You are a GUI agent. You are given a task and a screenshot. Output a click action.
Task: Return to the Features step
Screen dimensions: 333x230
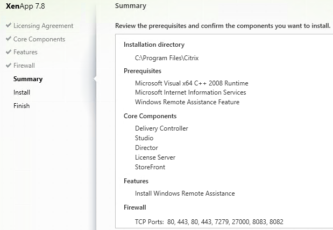point(25,52)
